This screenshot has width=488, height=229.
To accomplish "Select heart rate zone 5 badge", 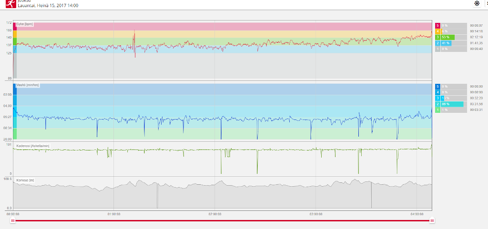I will [x=437, y=25].
